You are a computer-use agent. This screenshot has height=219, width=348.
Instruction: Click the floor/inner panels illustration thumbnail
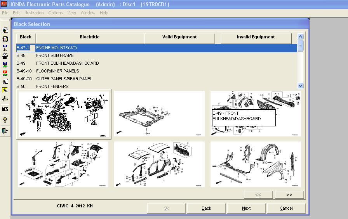pyautogui.click(x=63, y=164)
